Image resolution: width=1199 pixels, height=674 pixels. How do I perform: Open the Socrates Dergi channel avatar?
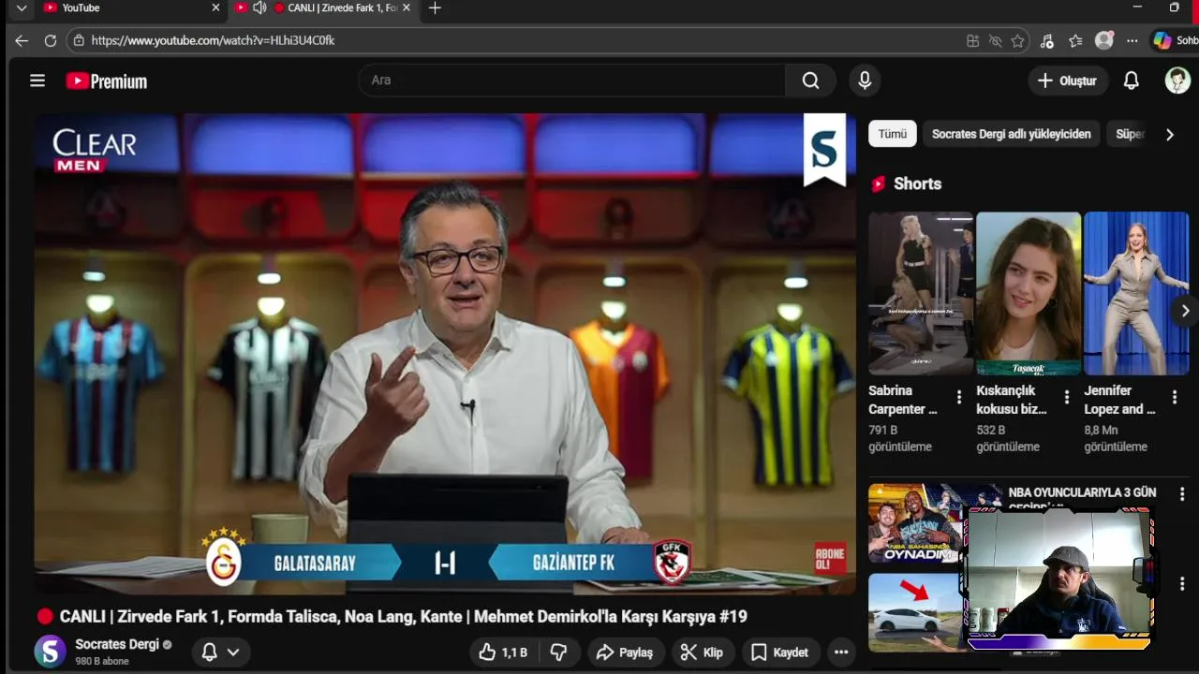point(51,651)
